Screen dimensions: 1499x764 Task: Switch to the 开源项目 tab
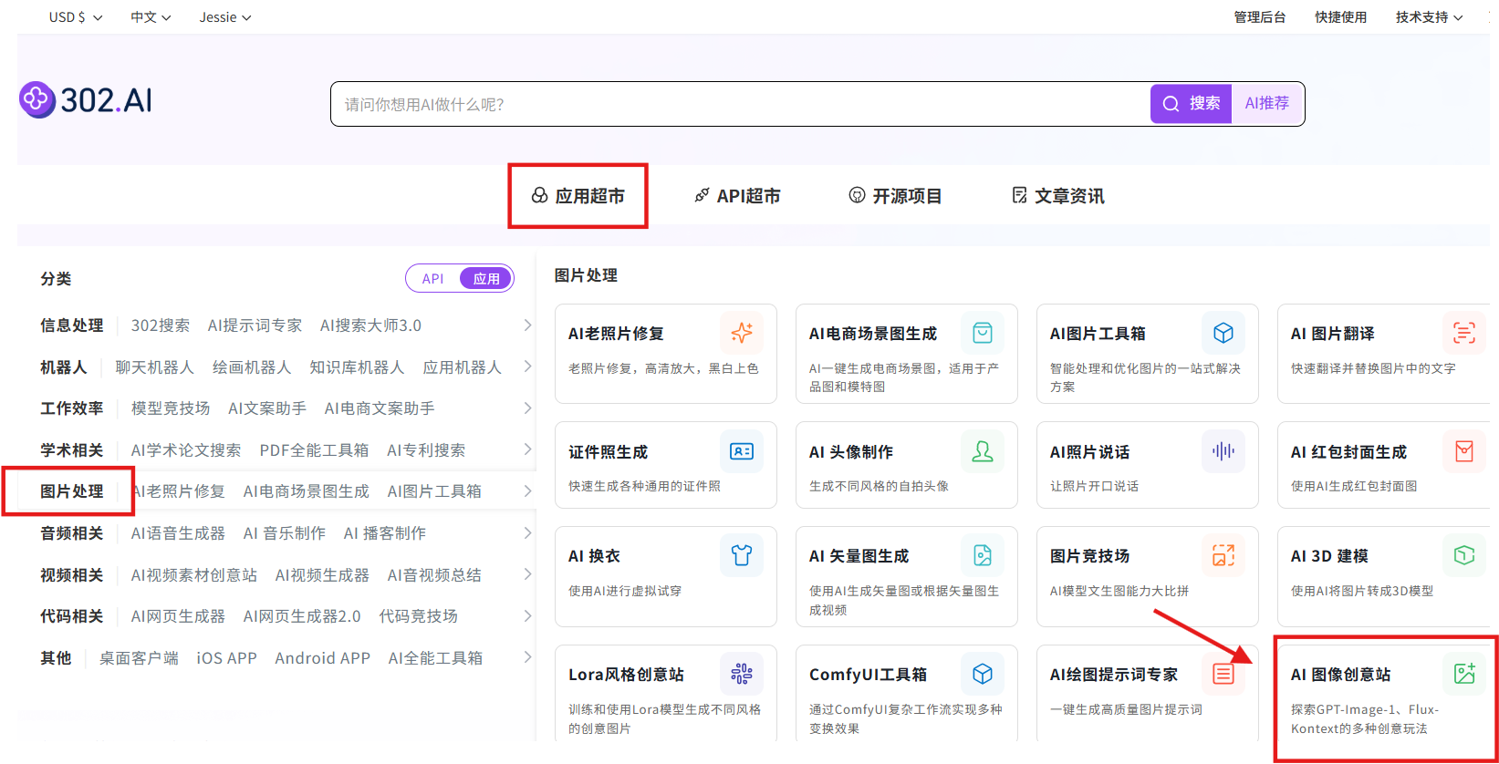coord(895,195)
